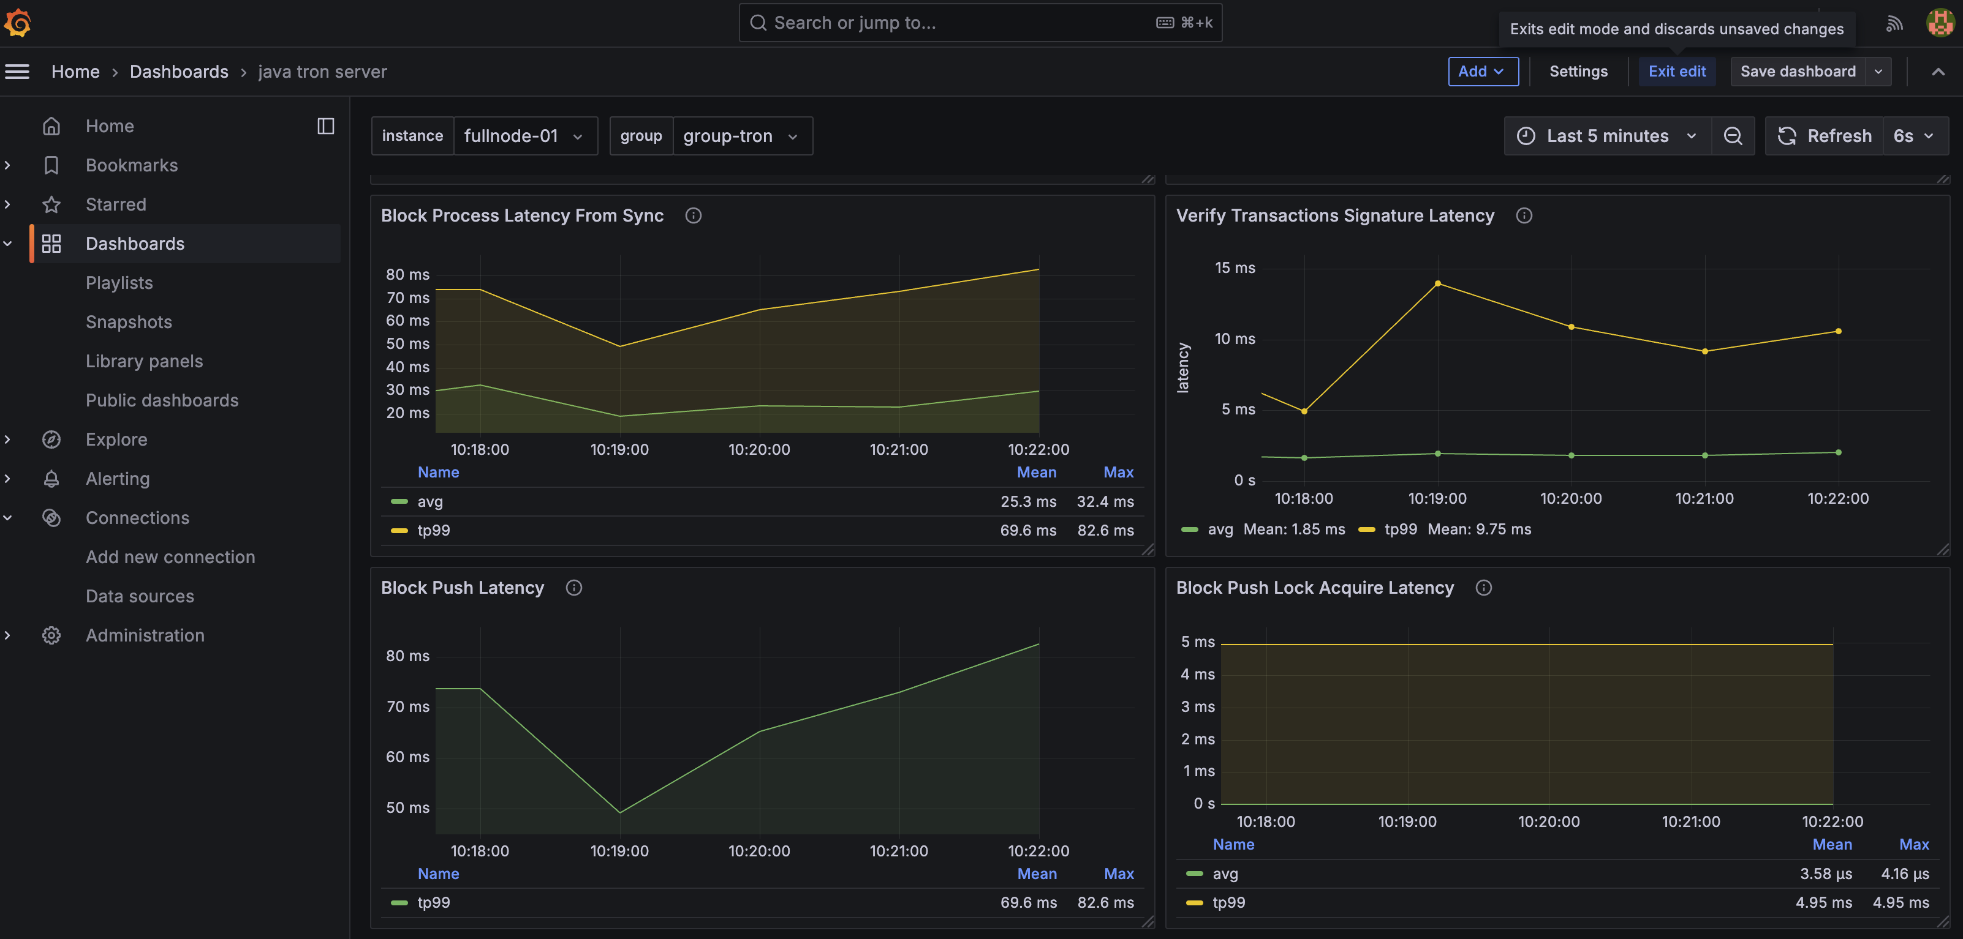Expand the Administration sidebar section
Image resolution: width=1963 pixels, height=939 pixels.
coord(7,635)
